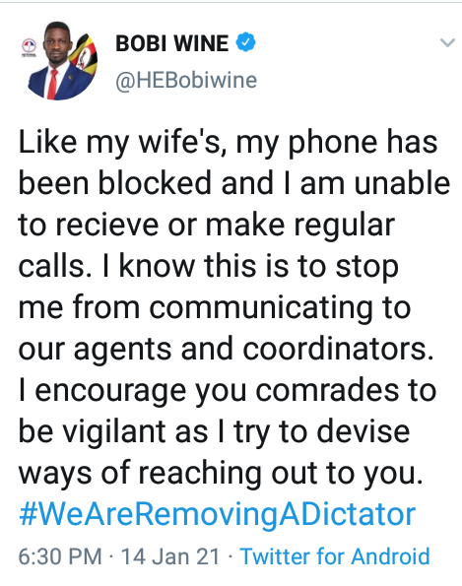Open the @HEBobiwine handle
This screenshot has height=586, width=462.
point(186,80)
